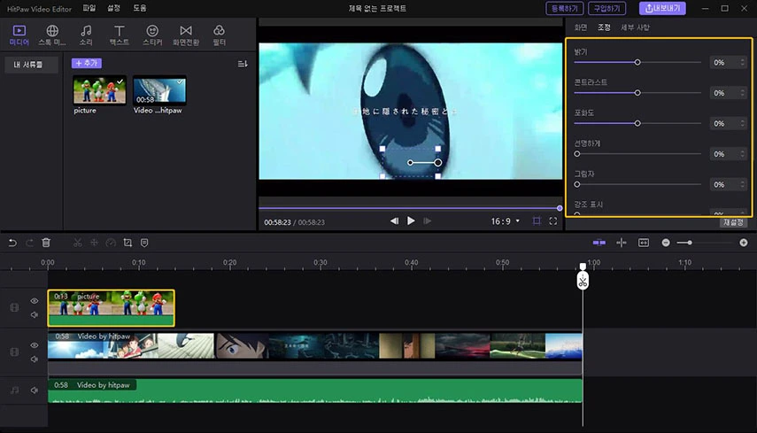757x433 pixels.
Task: Select the picture thumbnail in media library
Action: click(99, 90)
